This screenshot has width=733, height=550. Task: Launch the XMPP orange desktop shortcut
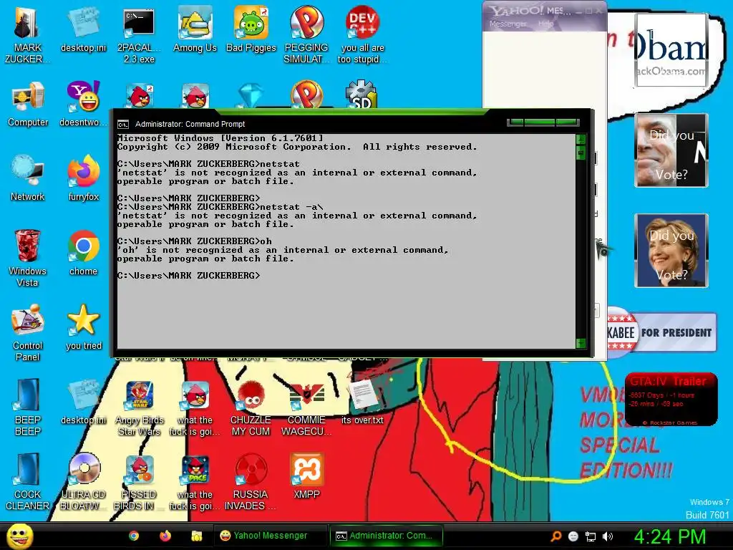coord(306,476)
